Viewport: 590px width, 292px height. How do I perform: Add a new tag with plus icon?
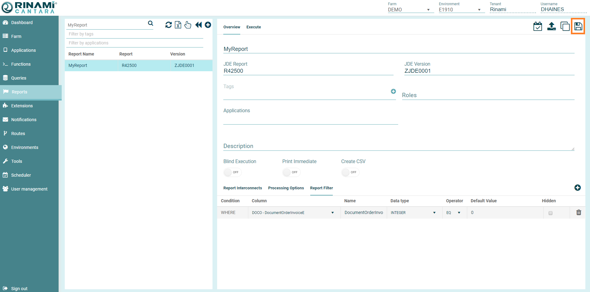[393, 91]
